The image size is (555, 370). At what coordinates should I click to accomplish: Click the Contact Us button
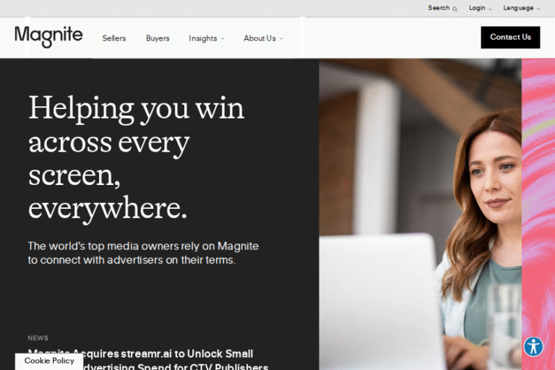pyautogui.click(x=510, y=37)
